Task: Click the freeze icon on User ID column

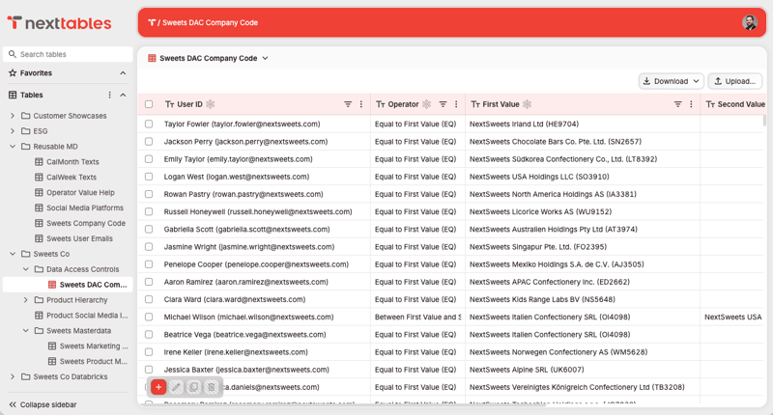Action: tap(211, 104)
